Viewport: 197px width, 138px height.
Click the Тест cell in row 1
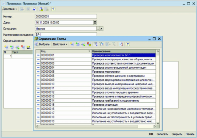click(x=22, y=56)
